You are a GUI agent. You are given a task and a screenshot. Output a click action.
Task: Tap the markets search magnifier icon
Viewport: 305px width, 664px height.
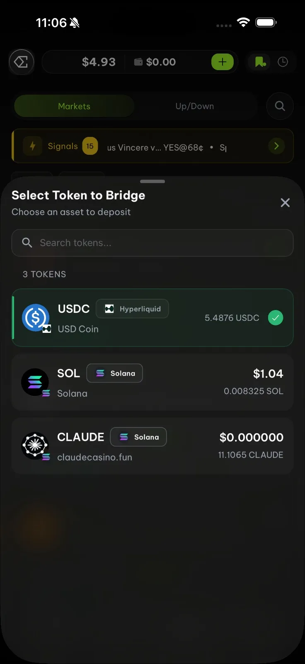(280, 106)
